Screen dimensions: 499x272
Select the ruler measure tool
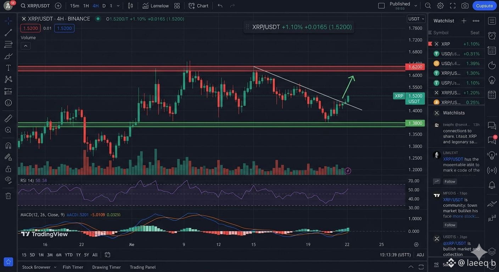pos(8,118)
